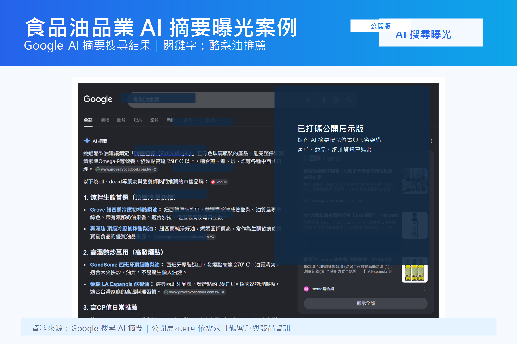517x344 pixels.
Task: Click the momo購物網 site favicon
Action: point(306,289)
